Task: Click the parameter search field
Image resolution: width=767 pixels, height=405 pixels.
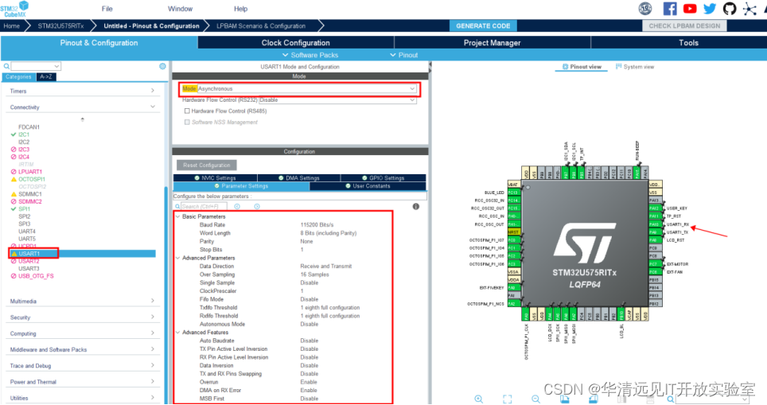Action: 205,206
